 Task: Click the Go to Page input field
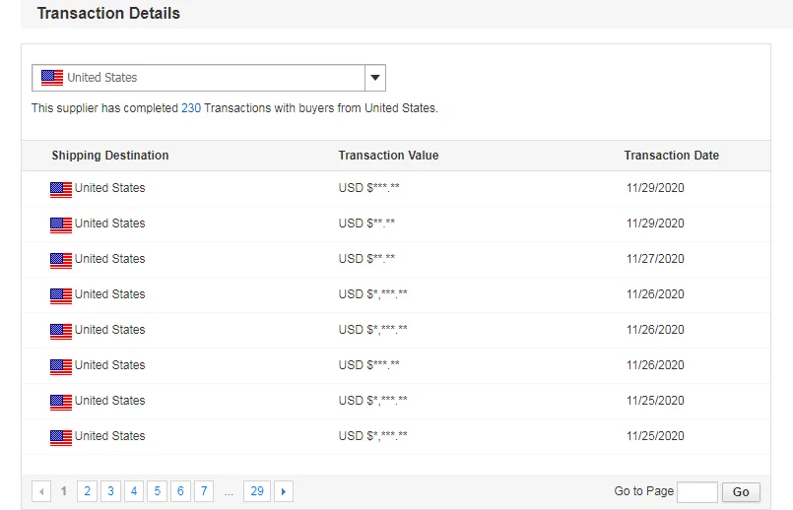697,492
